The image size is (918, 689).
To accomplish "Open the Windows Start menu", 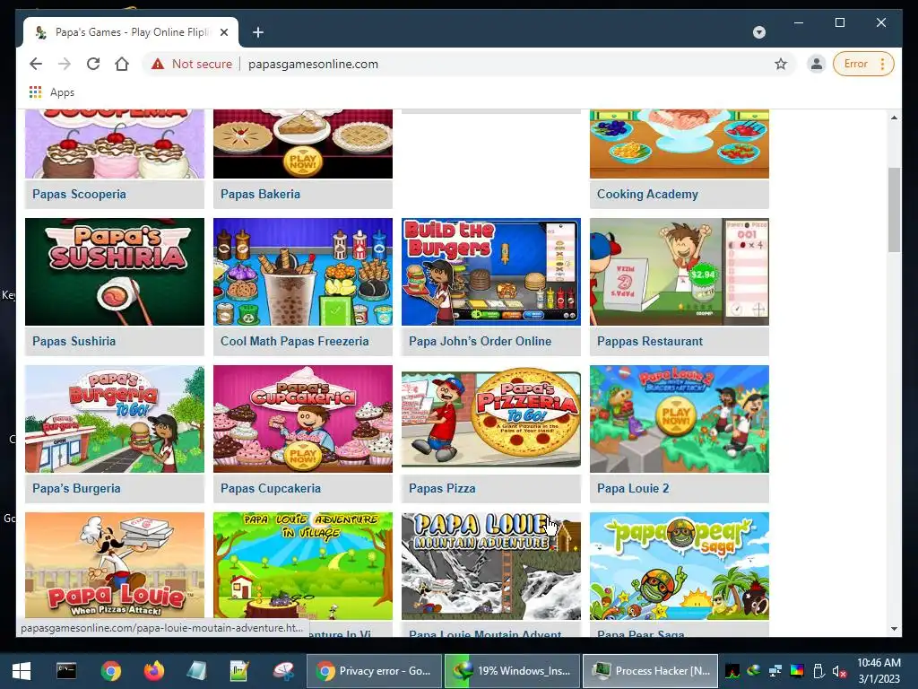I will click(x=22, y=671).
